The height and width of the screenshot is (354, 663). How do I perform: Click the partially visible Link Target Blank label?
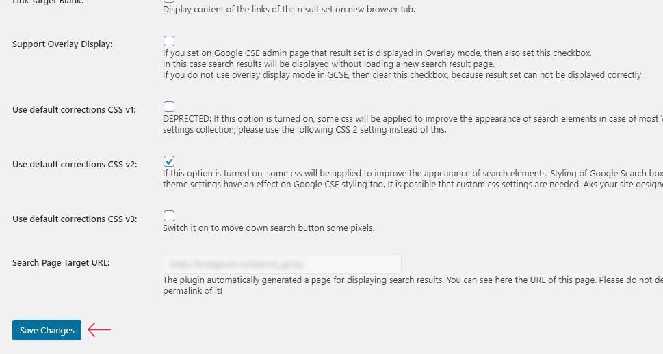pos(48,2)
